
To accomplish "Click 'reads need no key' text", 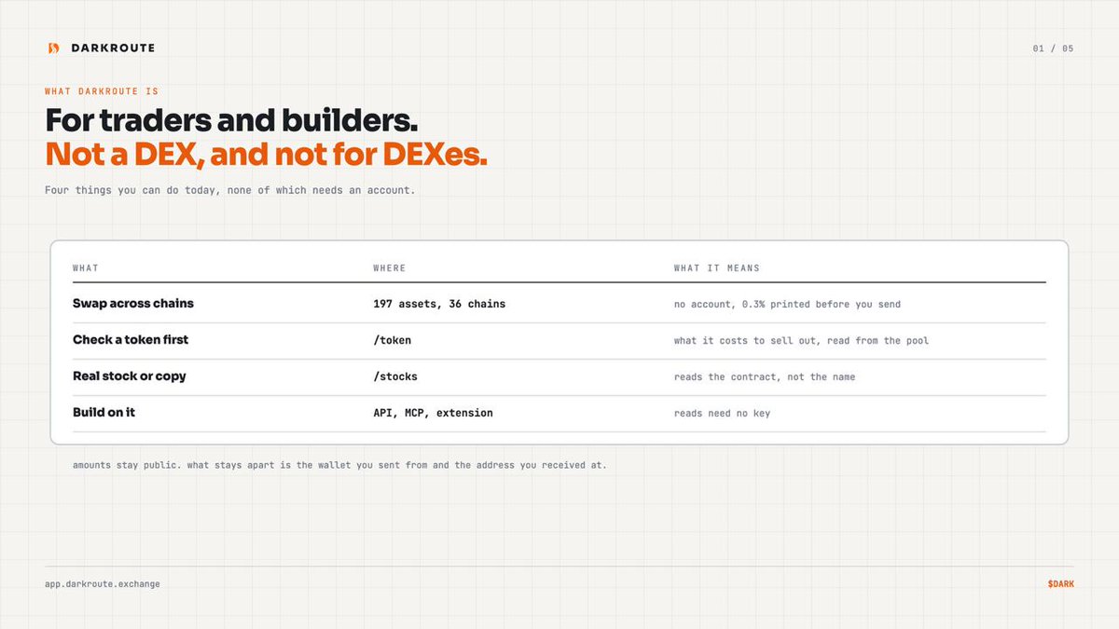I will 722,414.
